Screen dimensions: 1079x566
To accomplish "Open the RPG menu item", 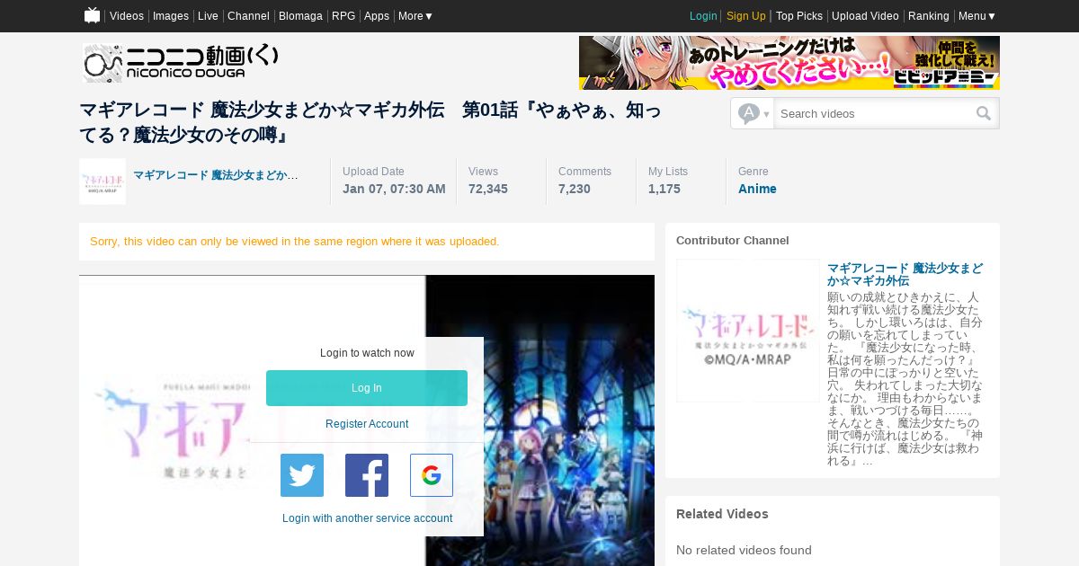I will pyautogui.click(x=343, y=16).
